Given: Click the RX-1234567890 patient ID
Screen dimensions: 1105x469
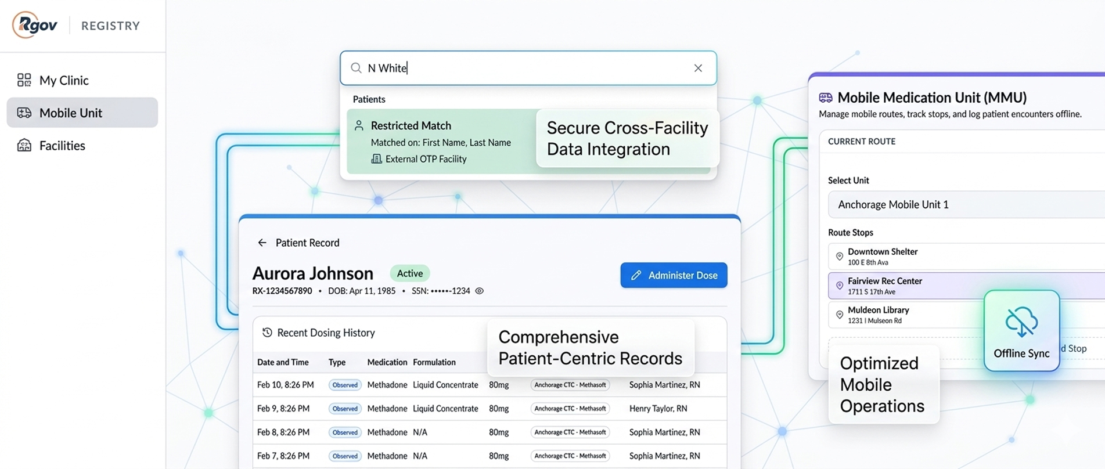Looking at the screenshot, I should coord(282,291).
